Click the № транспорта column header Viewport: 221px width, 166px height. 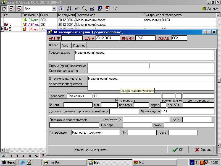[189, 15]
